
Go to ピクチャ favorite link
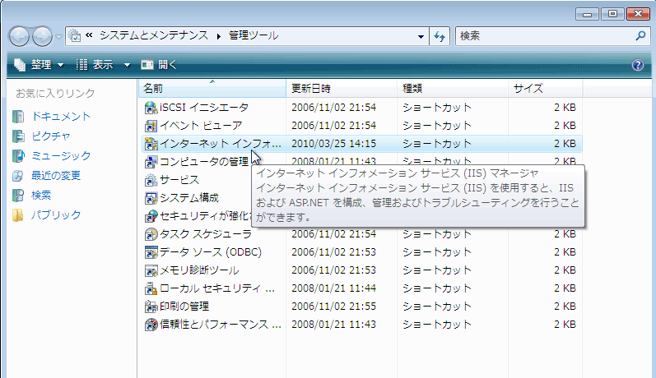pos(51,136)
